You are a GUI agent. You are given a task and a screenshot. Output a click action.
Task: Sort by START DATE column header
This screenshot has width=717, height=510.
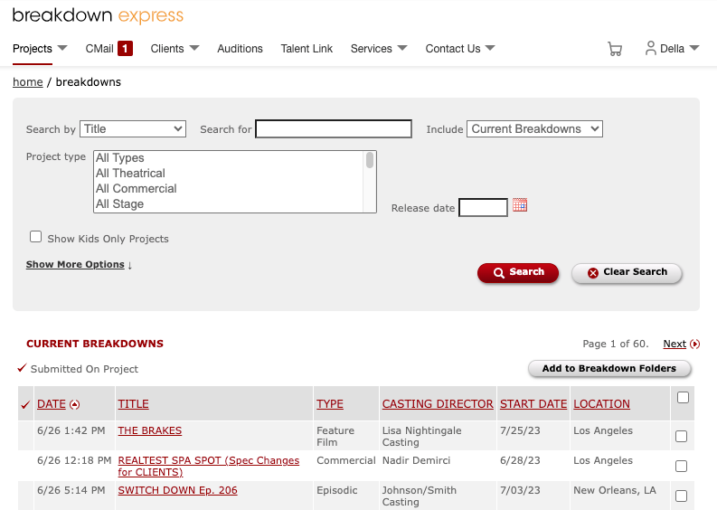(533, 404)
